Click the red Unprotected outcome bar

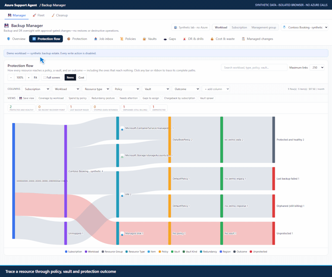pyautogui.click(x=274, y=233)
